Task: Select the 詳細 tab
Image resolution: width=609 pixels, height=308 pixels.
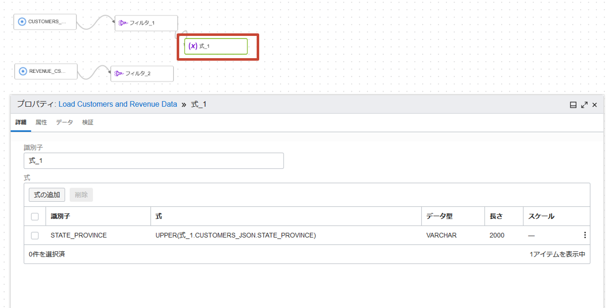Action: point(21,122)
